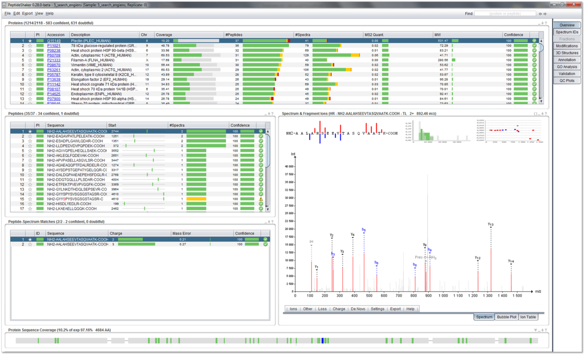Click the blue highlighted peptide in sequence coverage
The width and height of the screenshot is (585, 355).
click(323, 341)
